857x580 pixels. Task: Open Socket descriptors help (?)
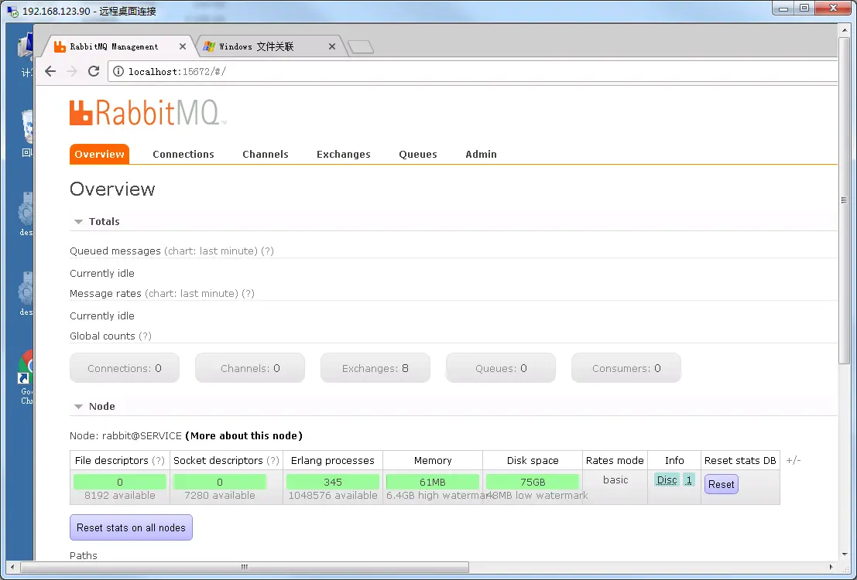pyautogui.click(x=273, y=460)
